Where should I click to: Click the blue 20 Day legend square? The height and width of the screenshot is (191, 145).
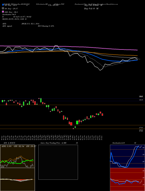coord(3,5)
